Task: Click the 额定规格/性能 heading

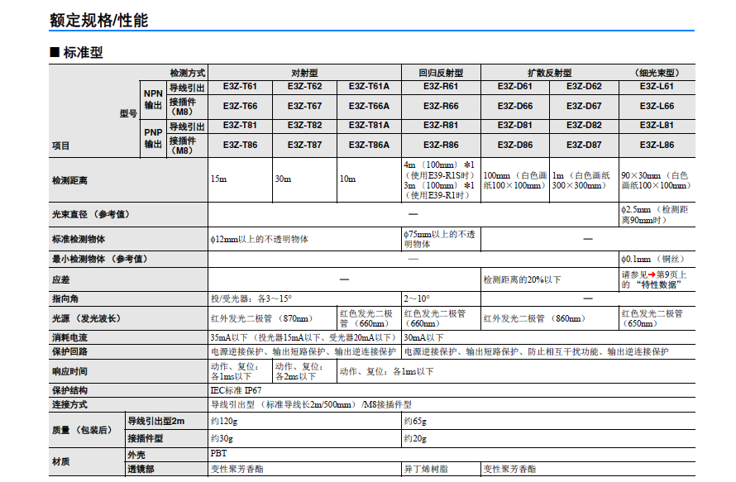Action: click(x=98, y=20)
